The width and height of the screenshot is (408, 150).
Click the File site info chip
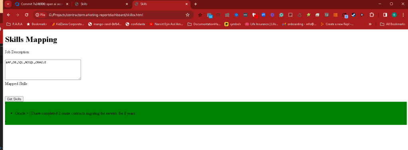(x=40, y=15)
